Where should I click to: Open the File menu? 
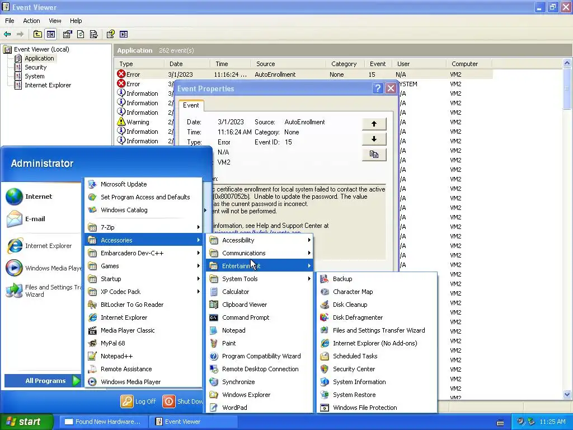[x=10, y=21]
